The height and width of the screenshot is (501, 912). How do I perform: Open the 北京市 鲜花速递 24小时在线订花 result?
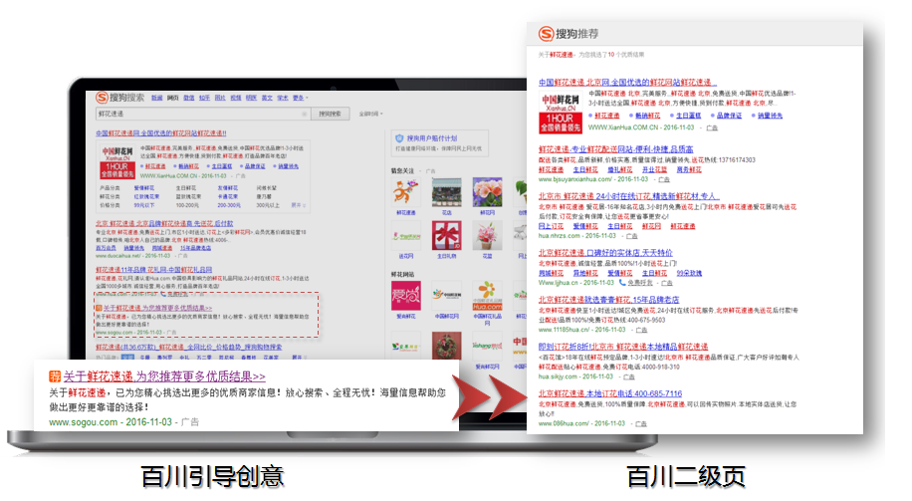tap(629, 196)
